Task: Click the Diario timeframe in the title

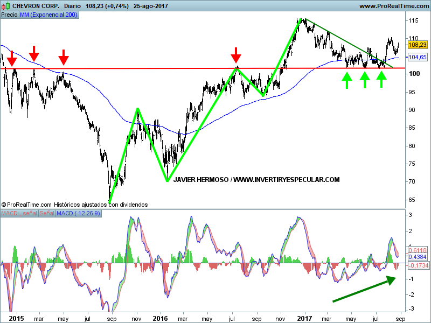Action: (x=71, y=6)
